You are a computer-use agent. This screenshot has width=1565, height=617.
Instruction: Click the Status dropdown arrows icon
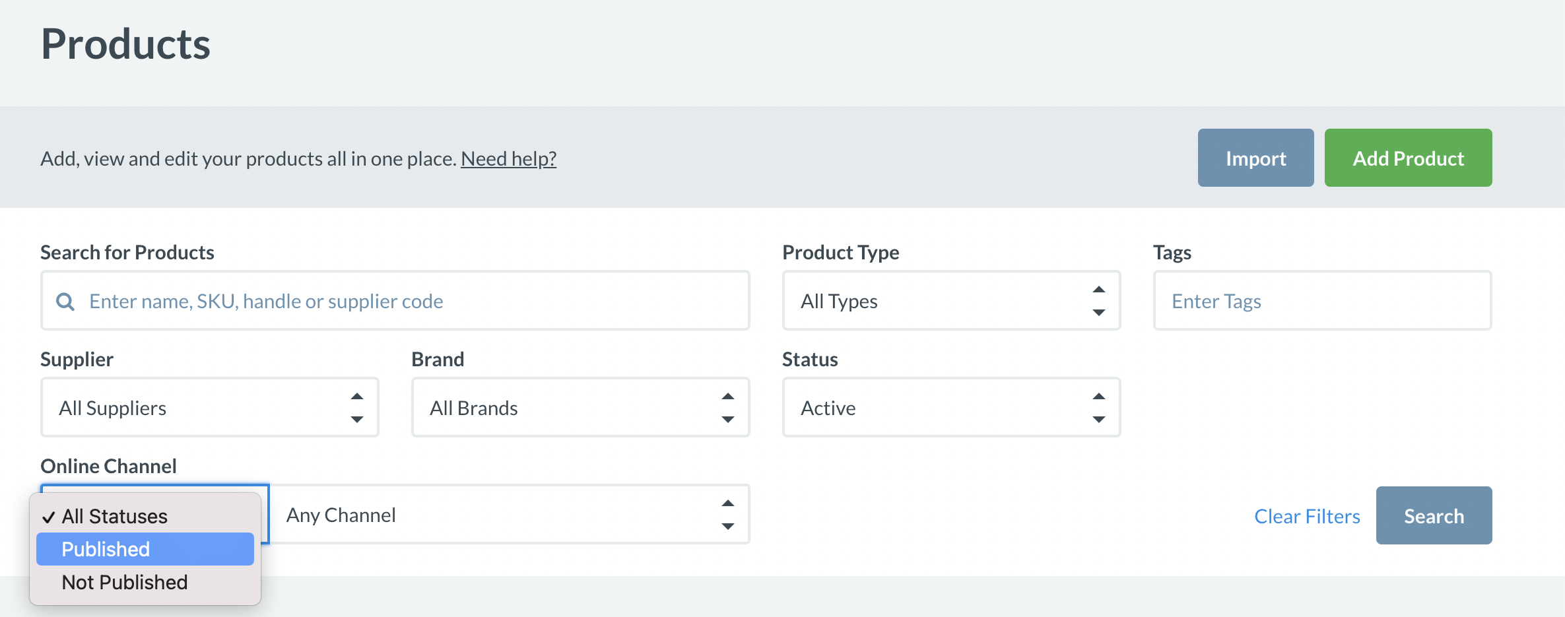pyautogui.click(x=1098, y=408)
